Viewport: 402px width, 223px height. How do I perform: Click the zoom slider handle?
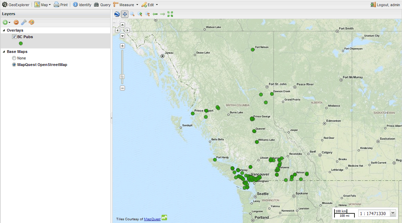tap(122, 77)
